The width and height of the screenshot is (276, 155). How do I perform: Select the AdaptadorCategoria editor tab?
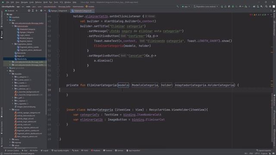[82, 11]
